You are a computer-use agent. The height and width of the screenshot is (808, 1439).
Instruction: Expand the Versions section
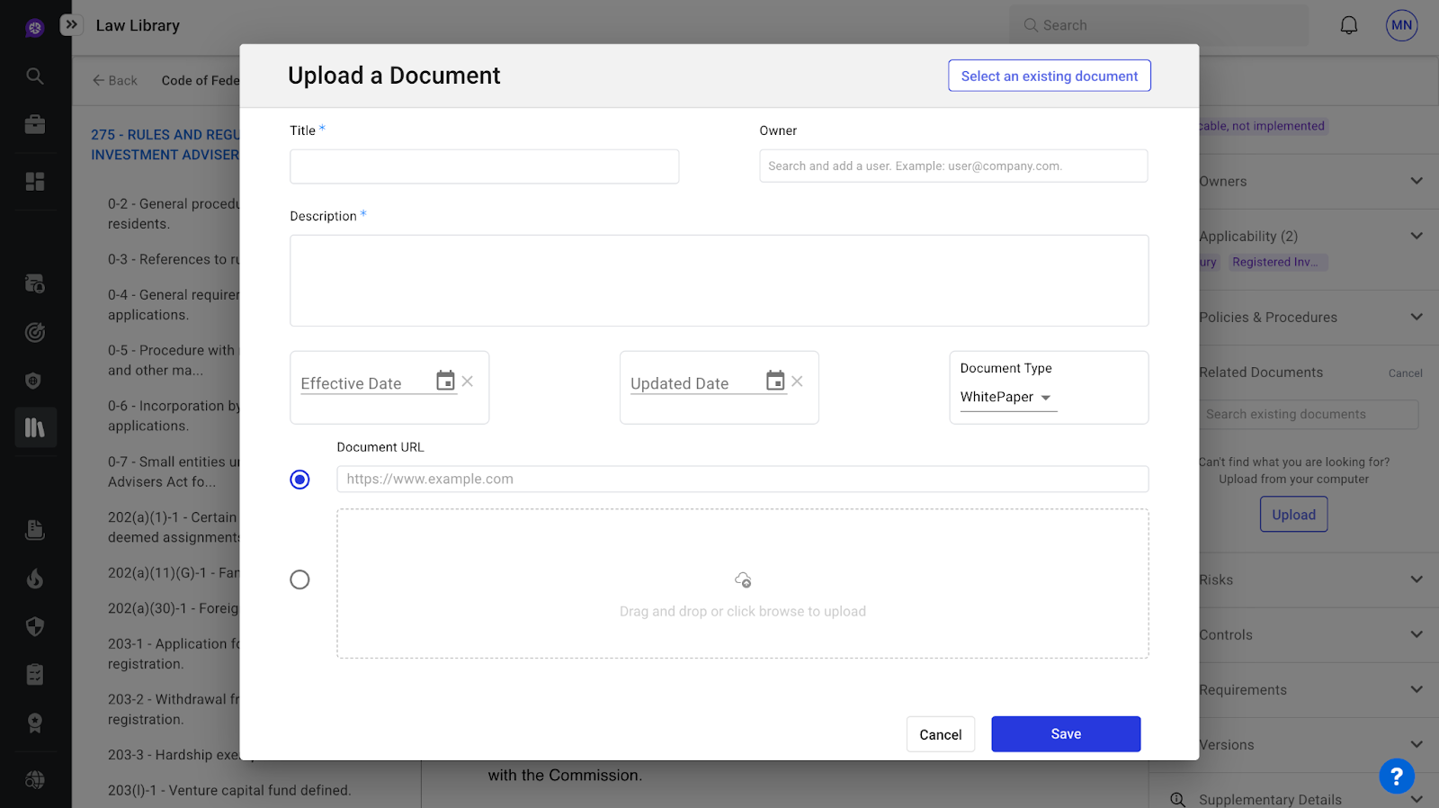pyautogui.click(x=1417, y=744)
